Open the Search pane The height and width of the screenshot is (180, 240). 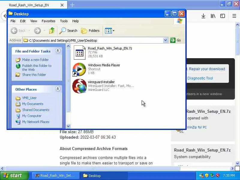tap(68, 31)
